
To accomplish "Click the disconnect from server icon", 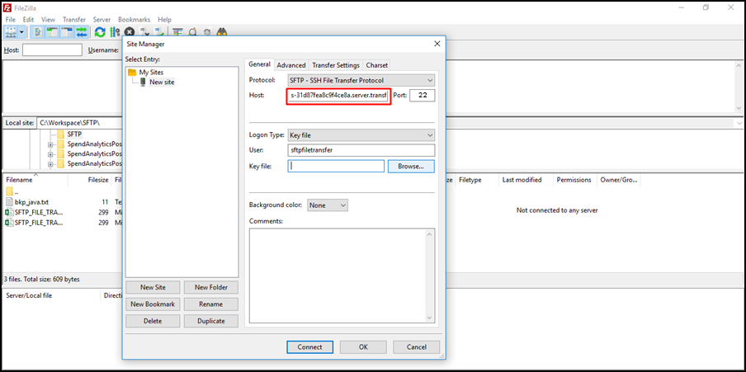I will click(145, 32).
